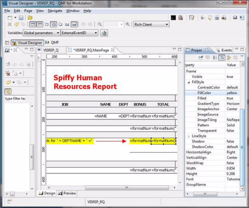Click the insert variable button beside ExternalEventID

104,33
